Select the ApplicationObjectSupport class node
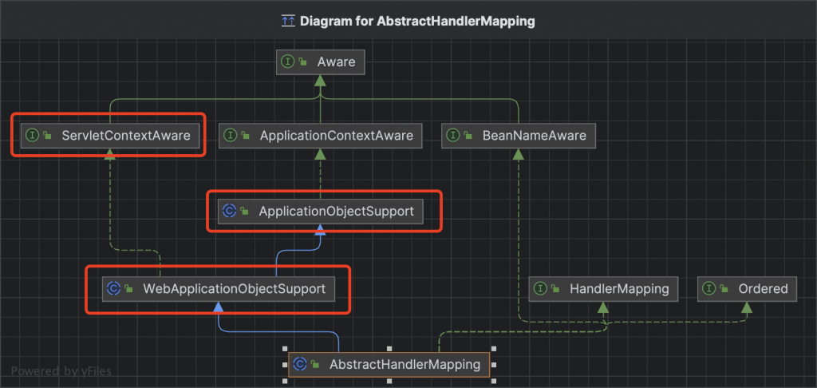817x388 pixels. click(x=321, y=212)
